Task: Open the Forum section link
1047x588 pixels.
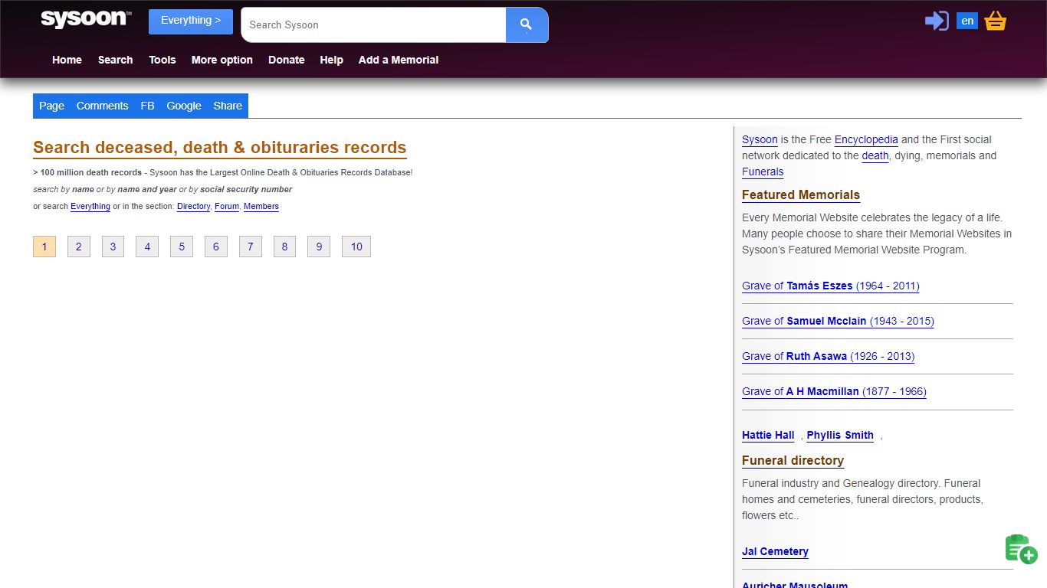Action: [x=227, y=206]
